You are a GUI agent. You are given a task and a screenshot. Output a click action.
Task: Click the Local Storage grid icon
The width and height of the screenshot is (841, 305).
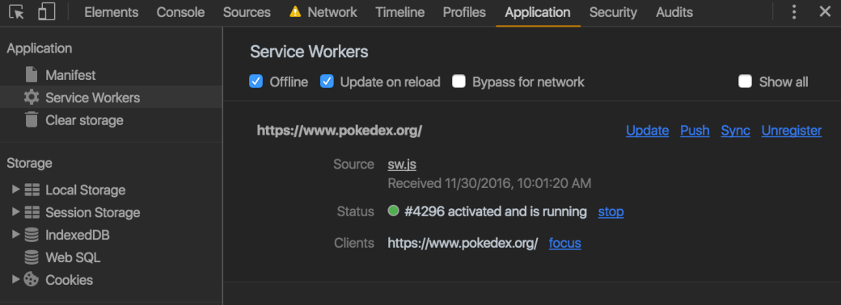[32, 190]
